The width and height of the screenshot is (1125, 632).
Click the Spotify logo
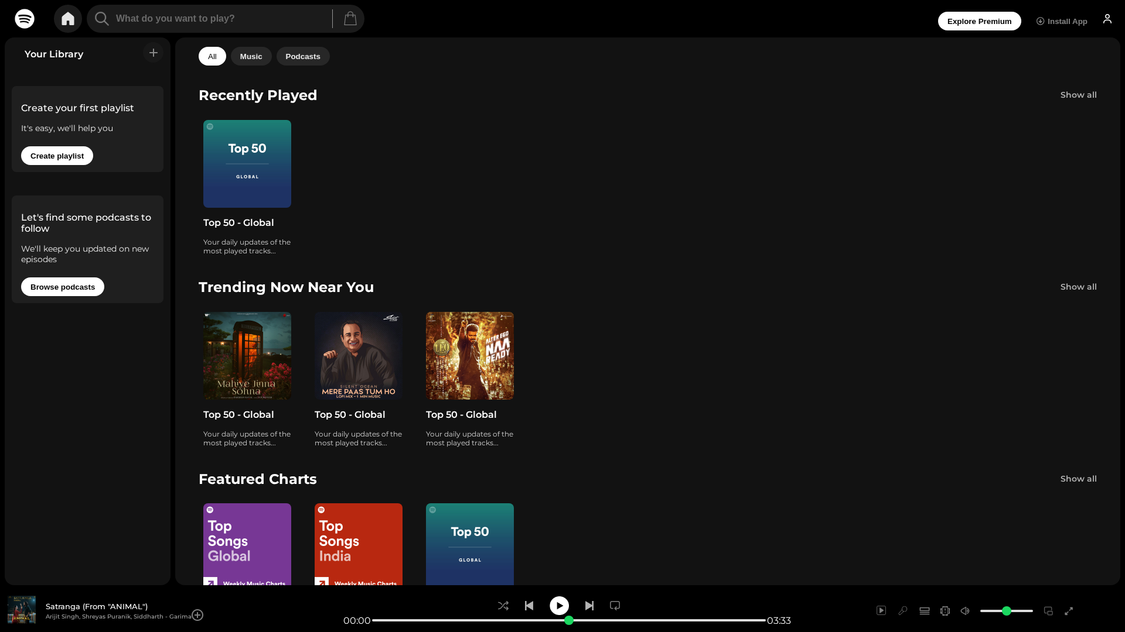(x=25, y=19)
